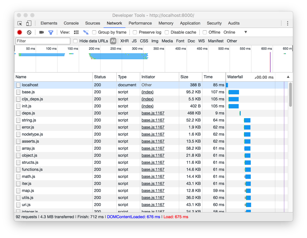Click the error.js file icon
This screenshot has height=238, width=307.
tap(18, 127)
